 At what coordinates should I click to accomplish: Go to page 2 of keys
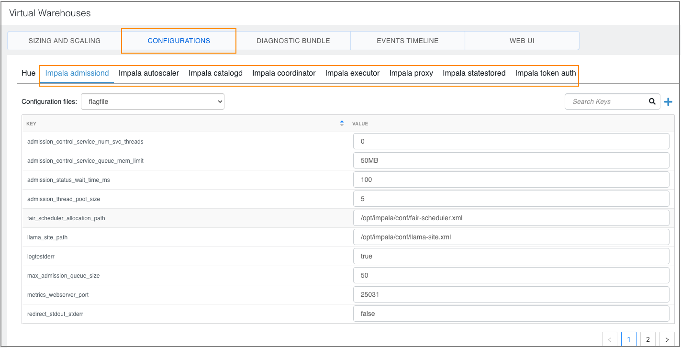pyautogui.click(x=648, y=339)
